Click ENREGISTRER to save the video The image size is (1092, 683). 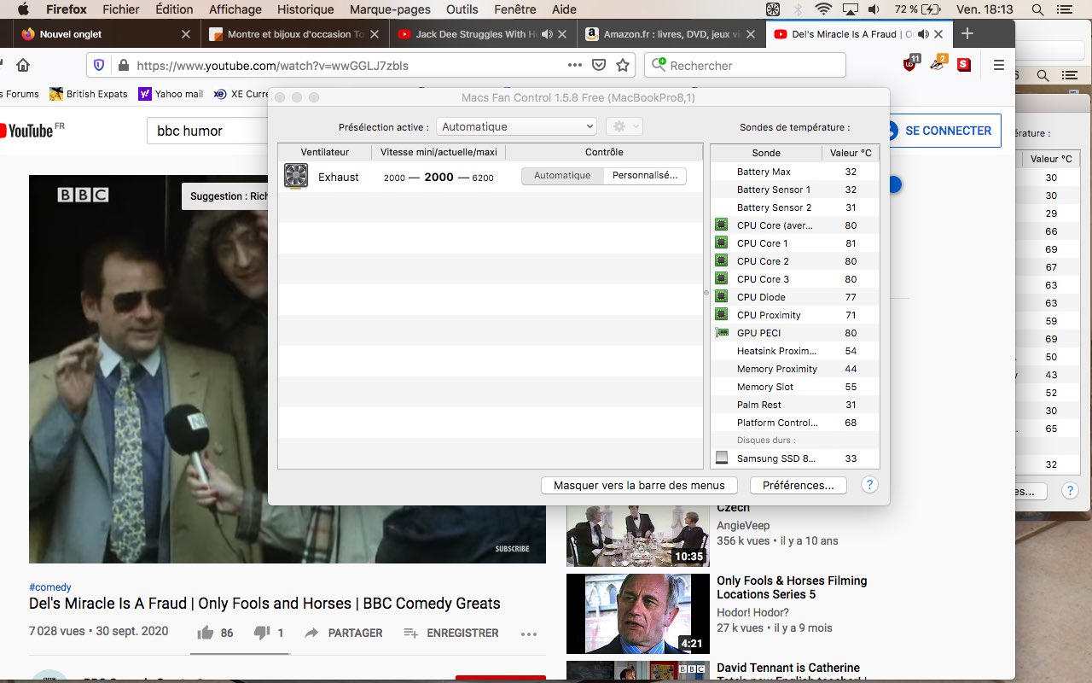451,633
